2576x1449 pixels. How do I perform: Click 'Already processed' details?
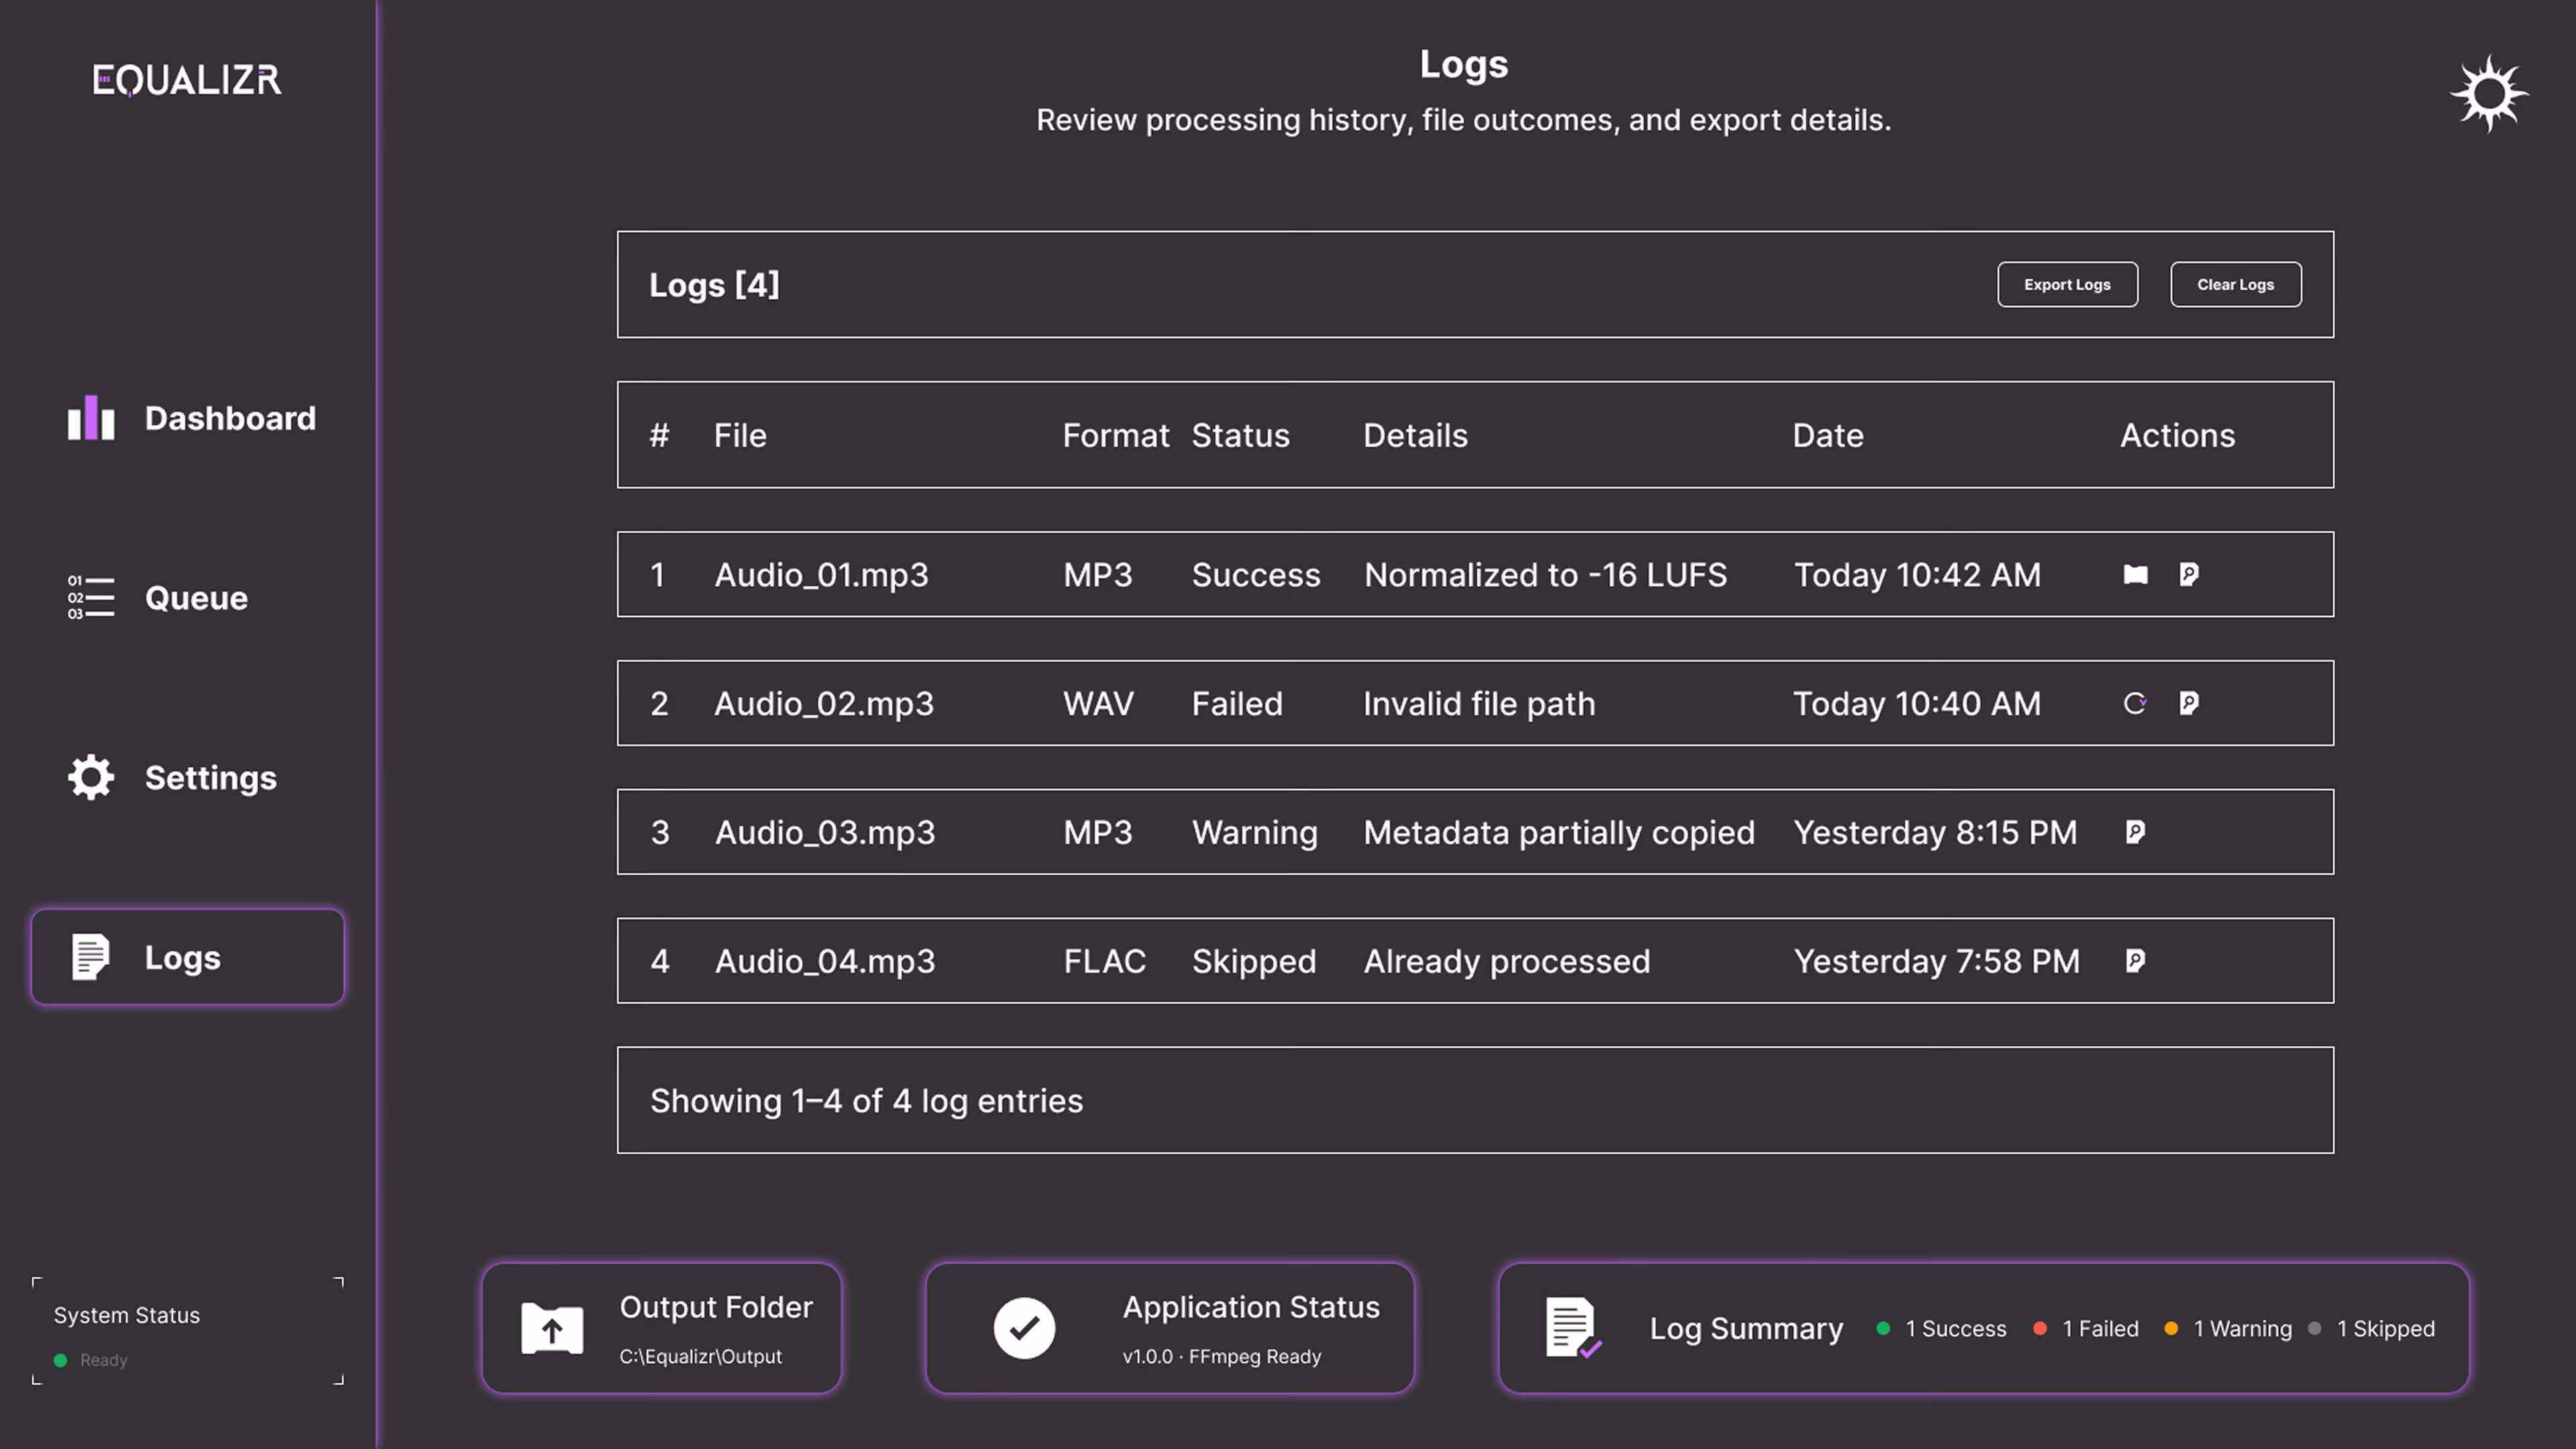click(1507, 962)
